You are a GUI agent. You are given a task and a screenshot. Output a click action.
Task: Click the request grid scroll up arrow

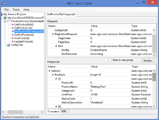154,30
